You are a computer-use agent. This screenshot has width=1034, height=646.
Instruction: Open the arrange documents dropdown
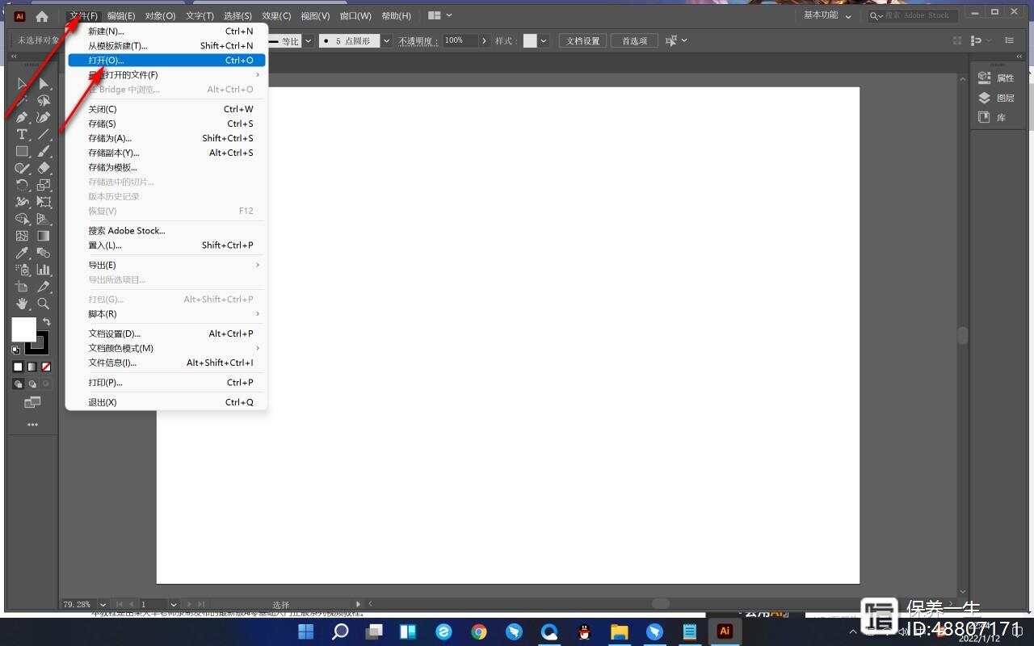[440, 15]
